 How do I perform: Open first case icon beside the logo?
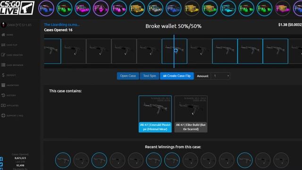coord(46,8)
